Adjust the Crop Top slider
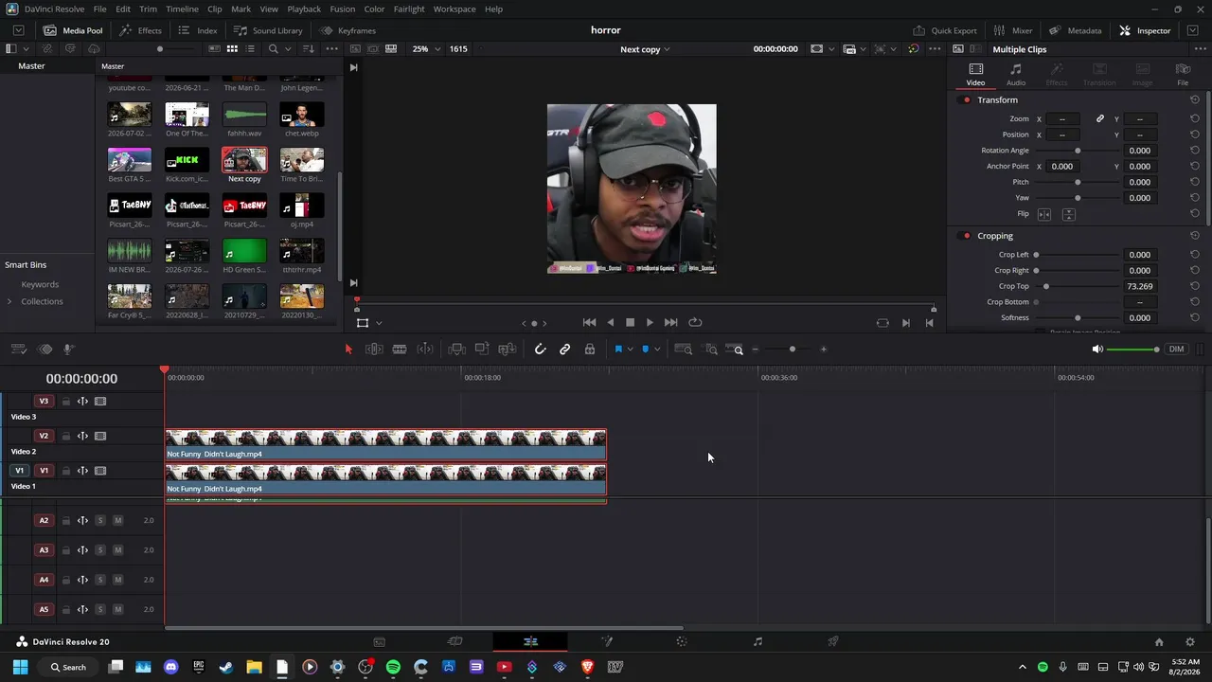Viewport: 1212px width, 682px height. 1046,286
